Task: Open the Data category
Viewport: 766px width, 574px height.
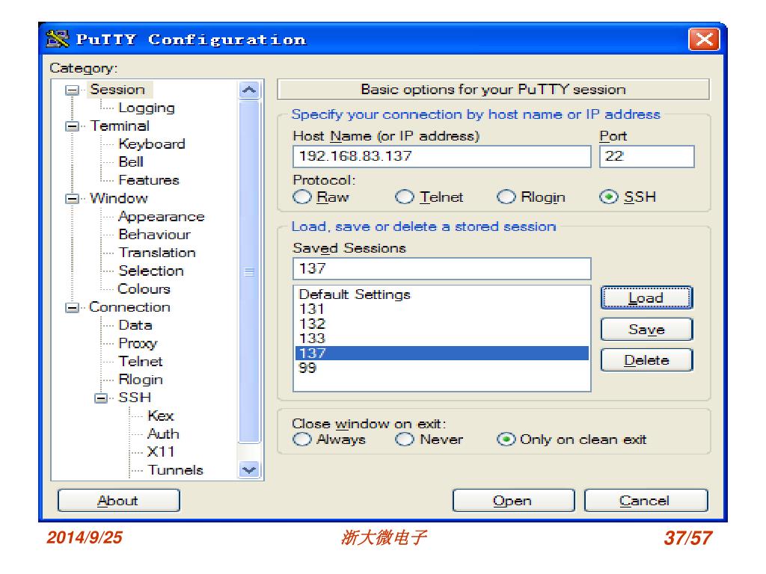Action: [x=135, y=325]
